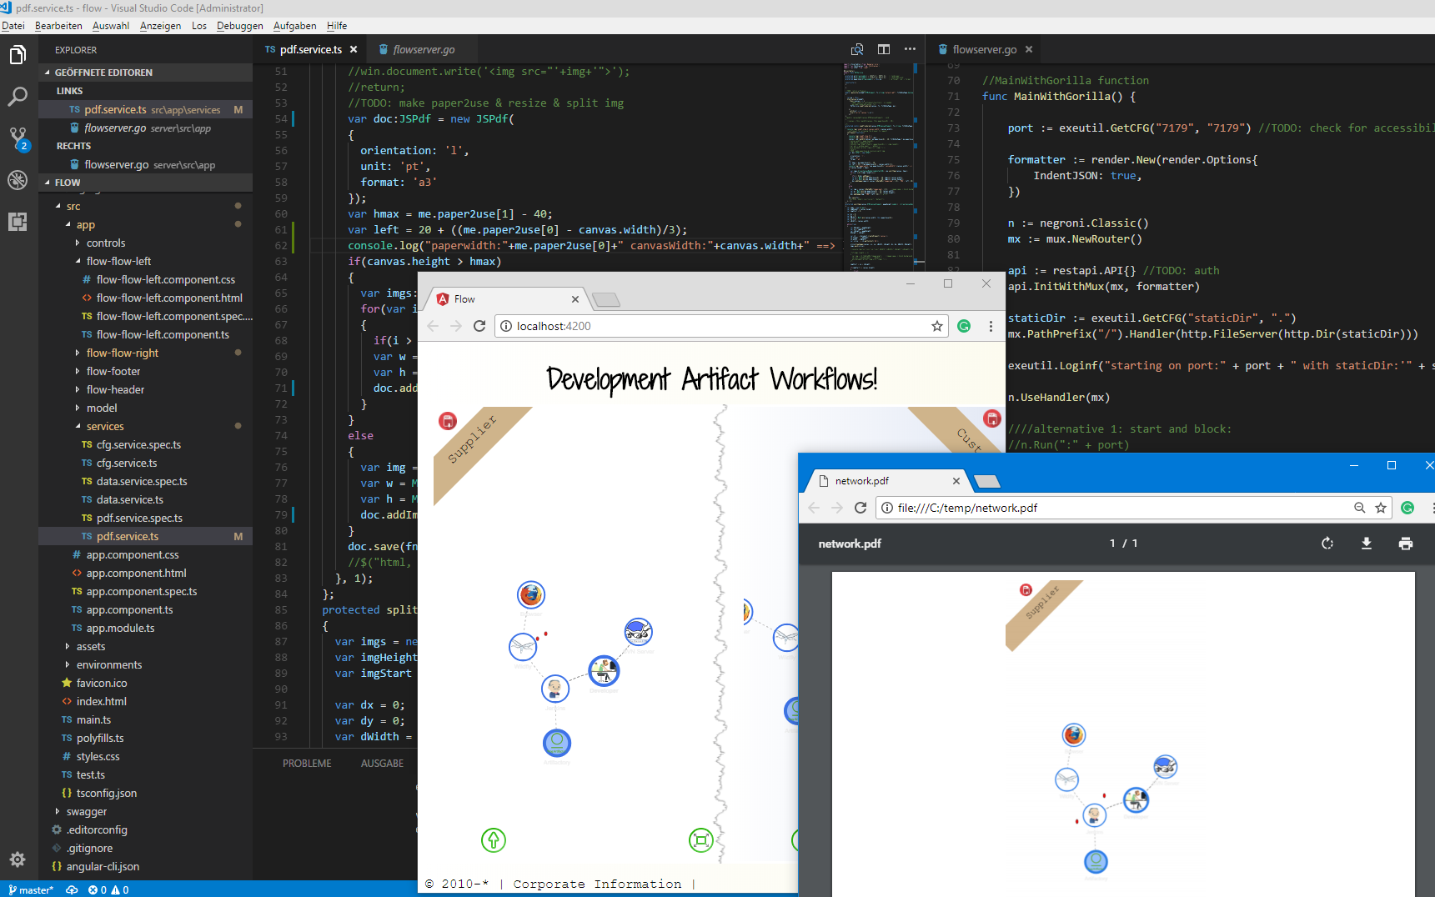Collapse the src folder

[x=58, y=206]
